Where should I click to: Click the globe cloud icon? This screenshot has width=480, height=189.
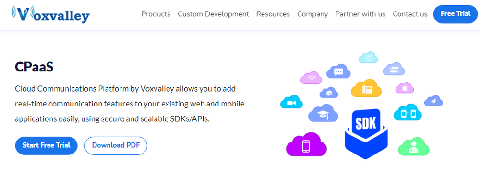[368, 58]
